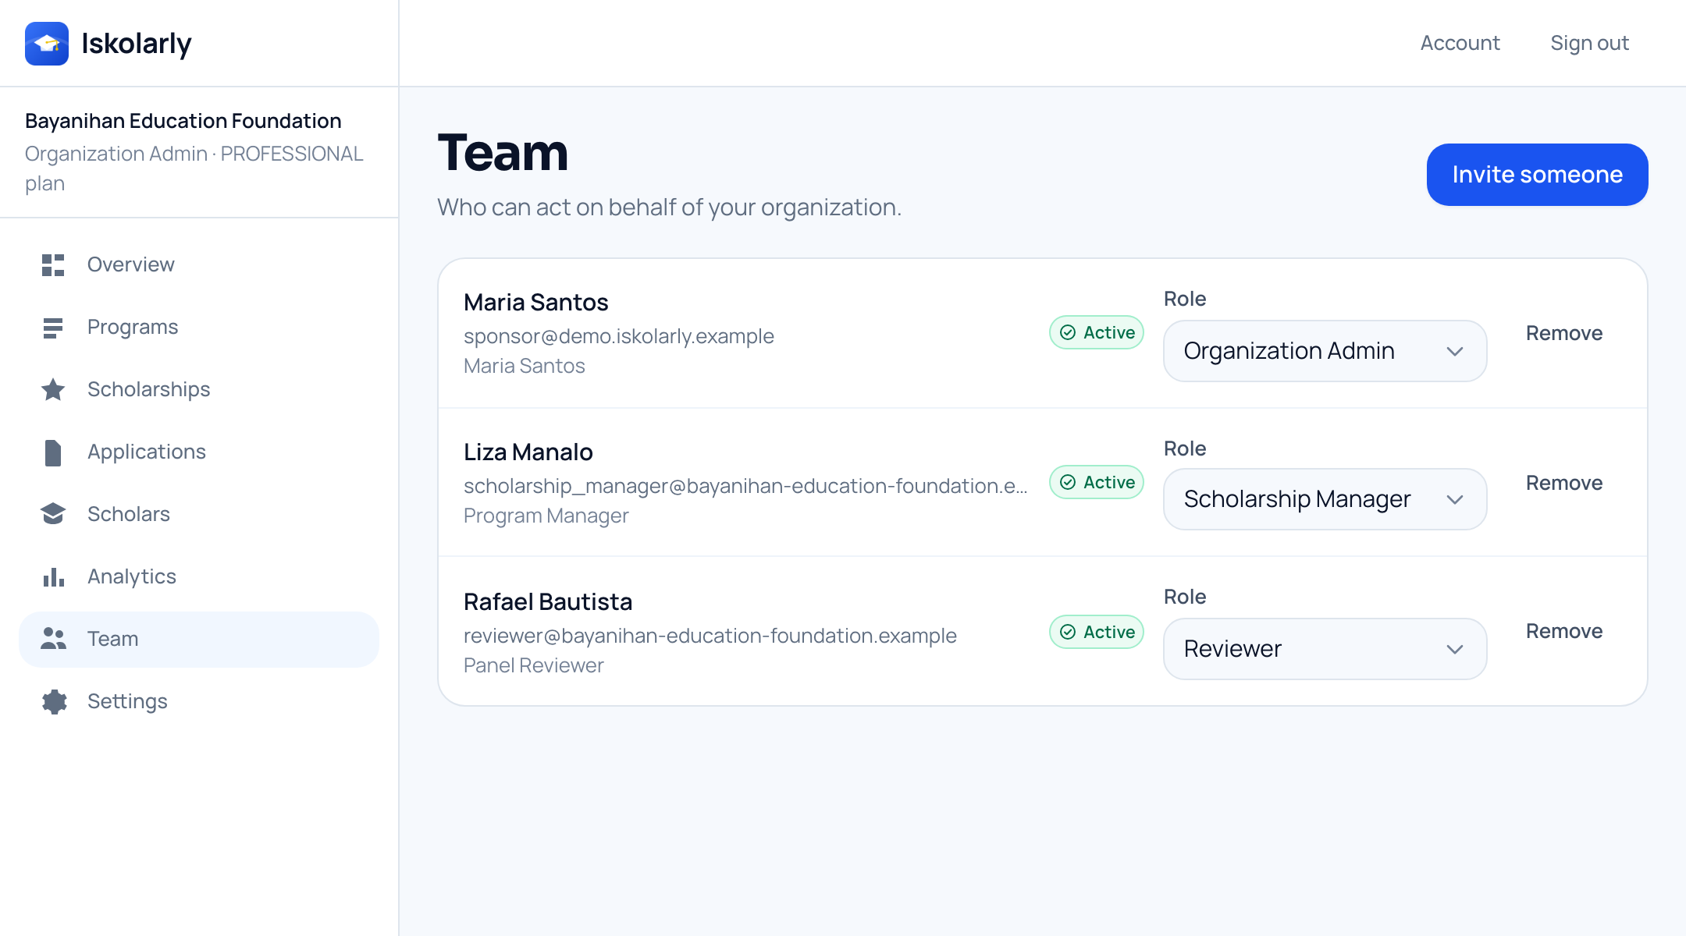Click the Team people icon

point(53,639)
